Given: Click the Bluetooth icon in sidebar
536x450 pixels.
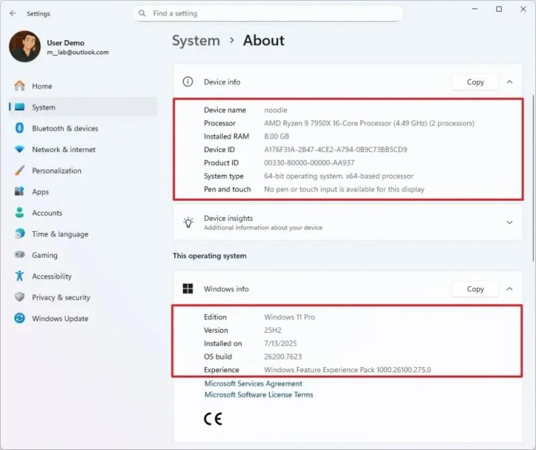Looking at the screenshot, I should click(19, 128).
